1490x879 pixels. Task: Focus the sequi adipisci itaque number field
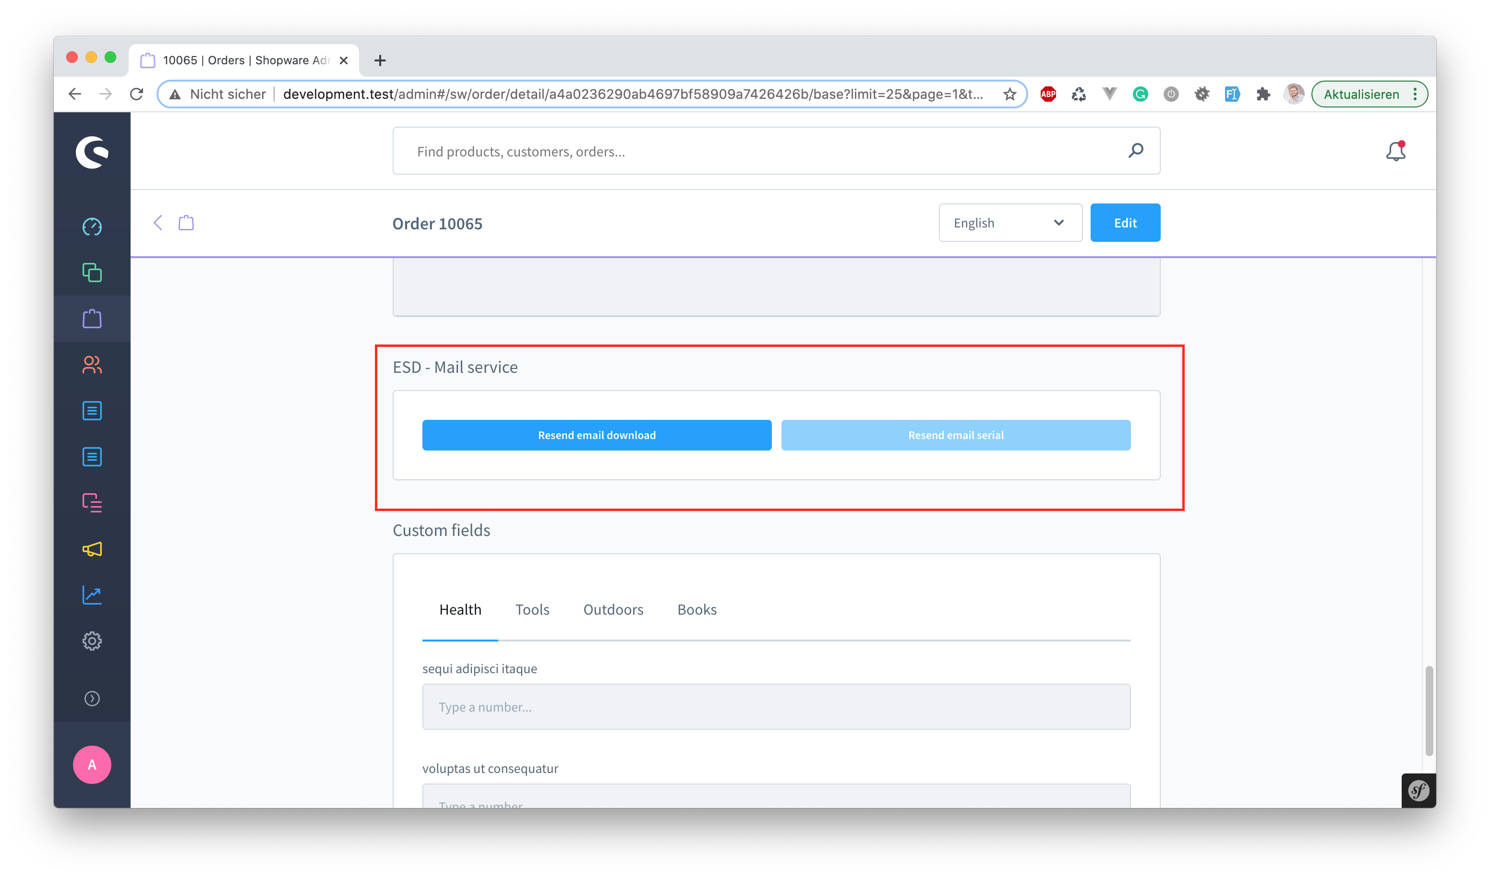click(x=776, y=707)
